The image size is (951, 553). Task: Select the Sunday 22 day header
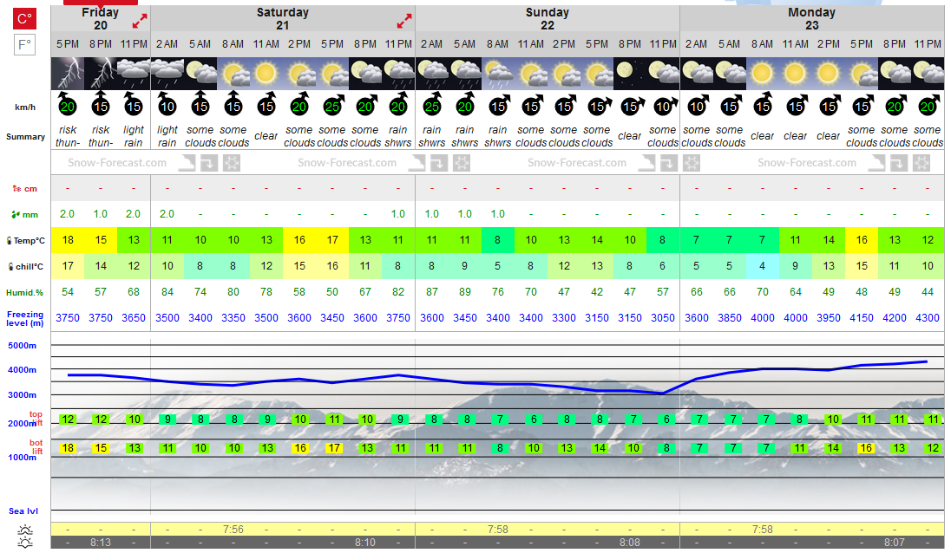coord(547,19)
